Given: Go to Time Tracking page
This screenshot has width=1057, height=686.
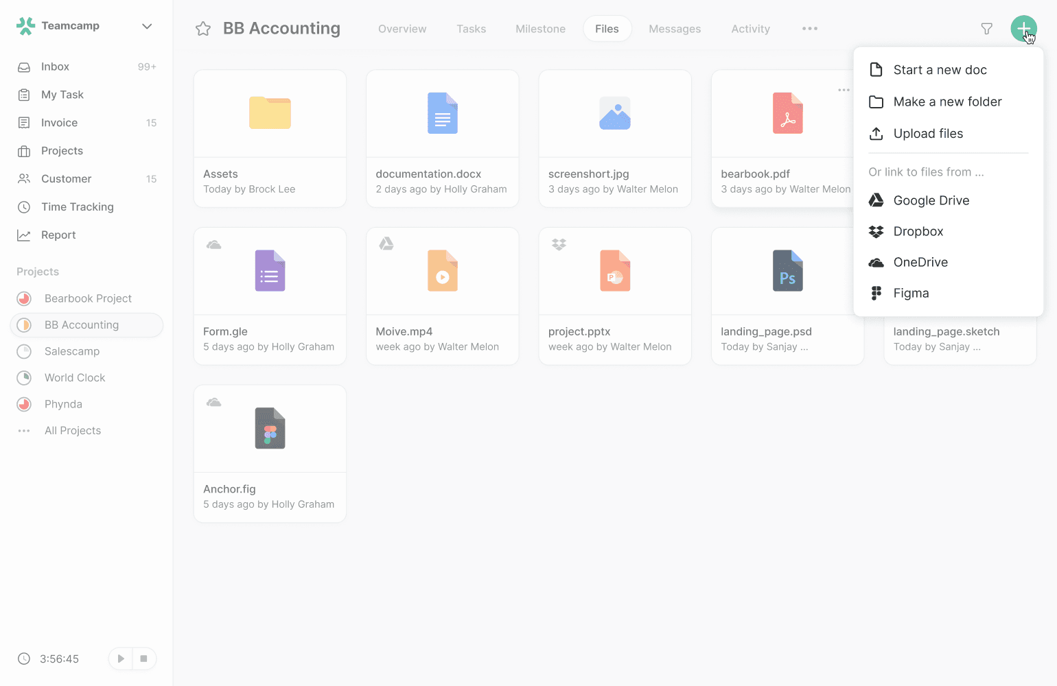Looking at the screenshot, I should tap(77, 206).
